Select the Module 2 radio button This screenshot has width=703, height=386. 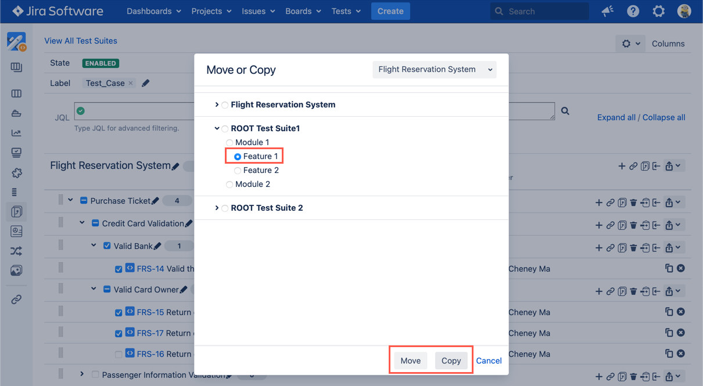pyautogui.click(x=229, y=185)
